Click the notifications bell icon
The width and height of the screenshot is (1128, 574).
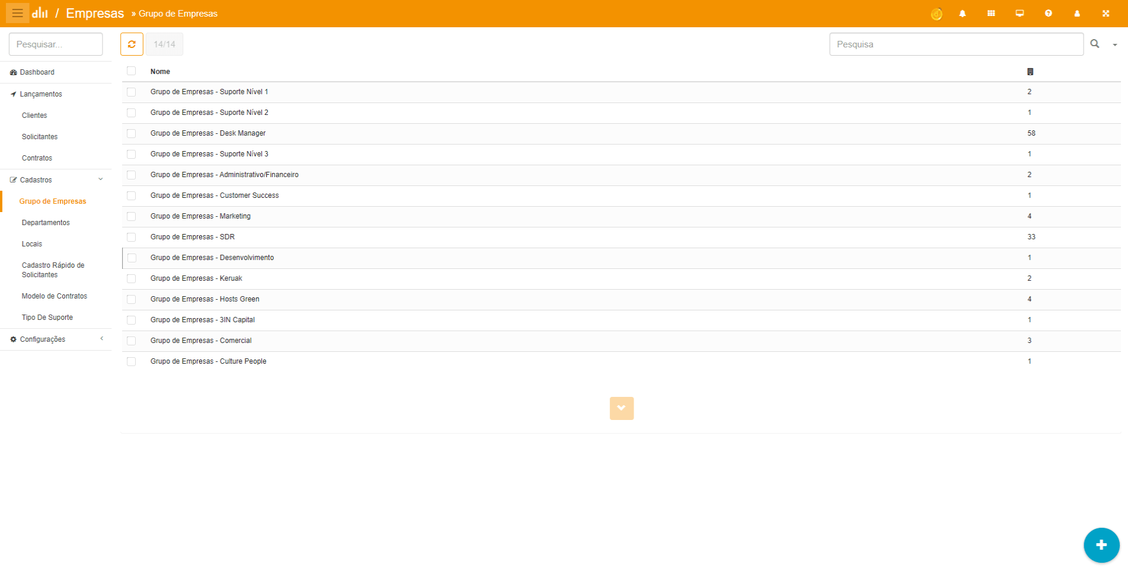click(x=963, y=14)
